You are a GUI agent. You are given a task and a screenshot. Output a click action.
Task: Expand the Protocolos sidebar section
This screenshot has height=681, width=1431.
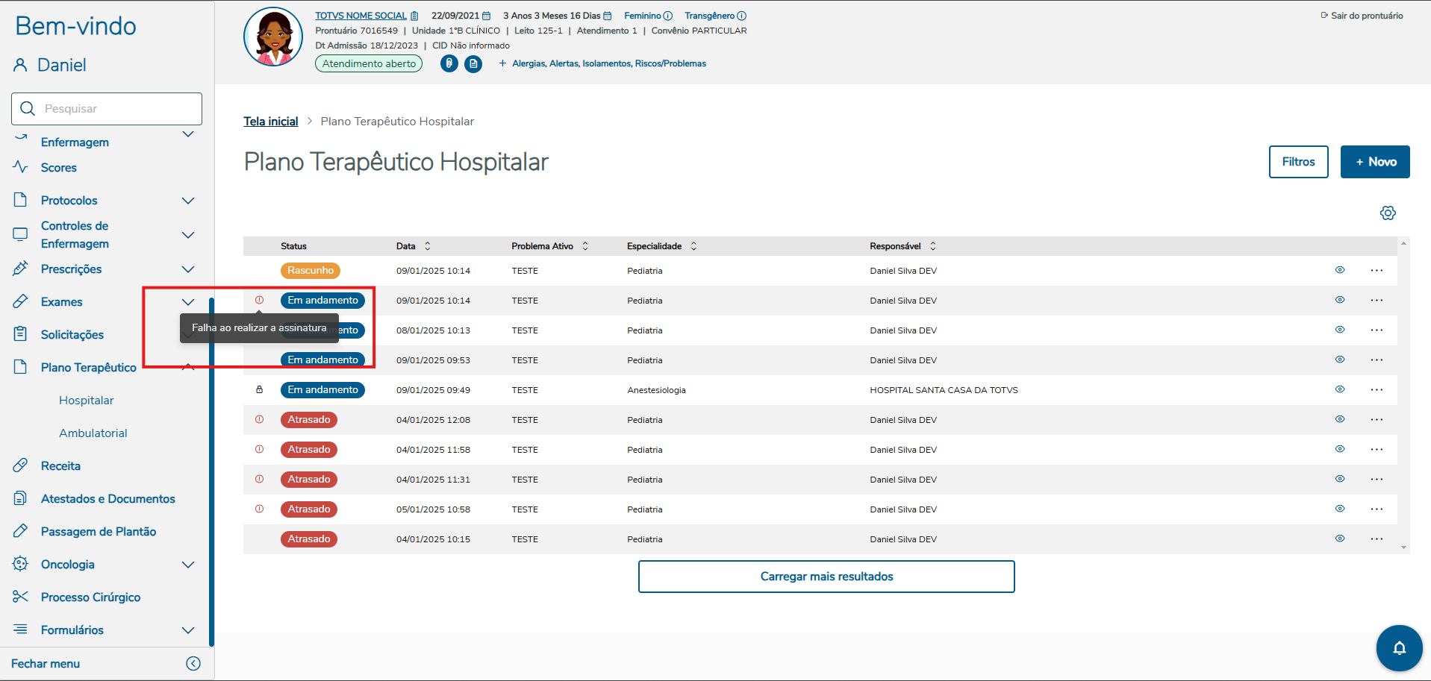[188, 201]
